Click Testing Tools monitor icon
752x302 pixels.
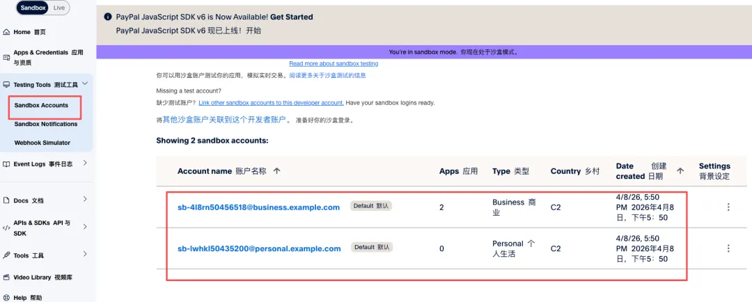(x=6, y=85)
